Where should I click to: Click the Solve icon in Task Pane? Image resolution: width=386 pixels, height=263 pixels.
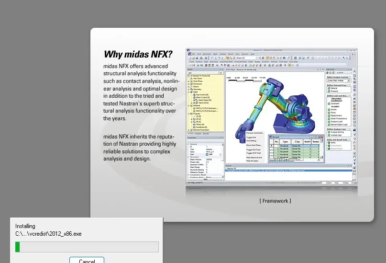pos(329,143)
